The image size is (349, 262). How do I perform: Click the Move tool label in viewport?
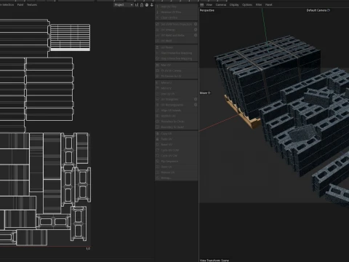pos(205,93)
